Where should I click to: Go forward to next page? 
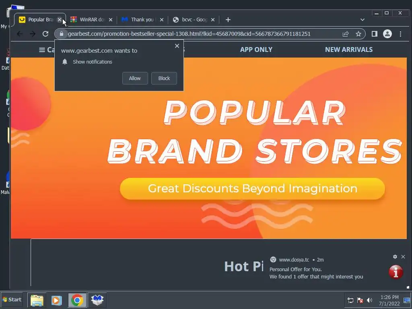(x=32, y=34)
